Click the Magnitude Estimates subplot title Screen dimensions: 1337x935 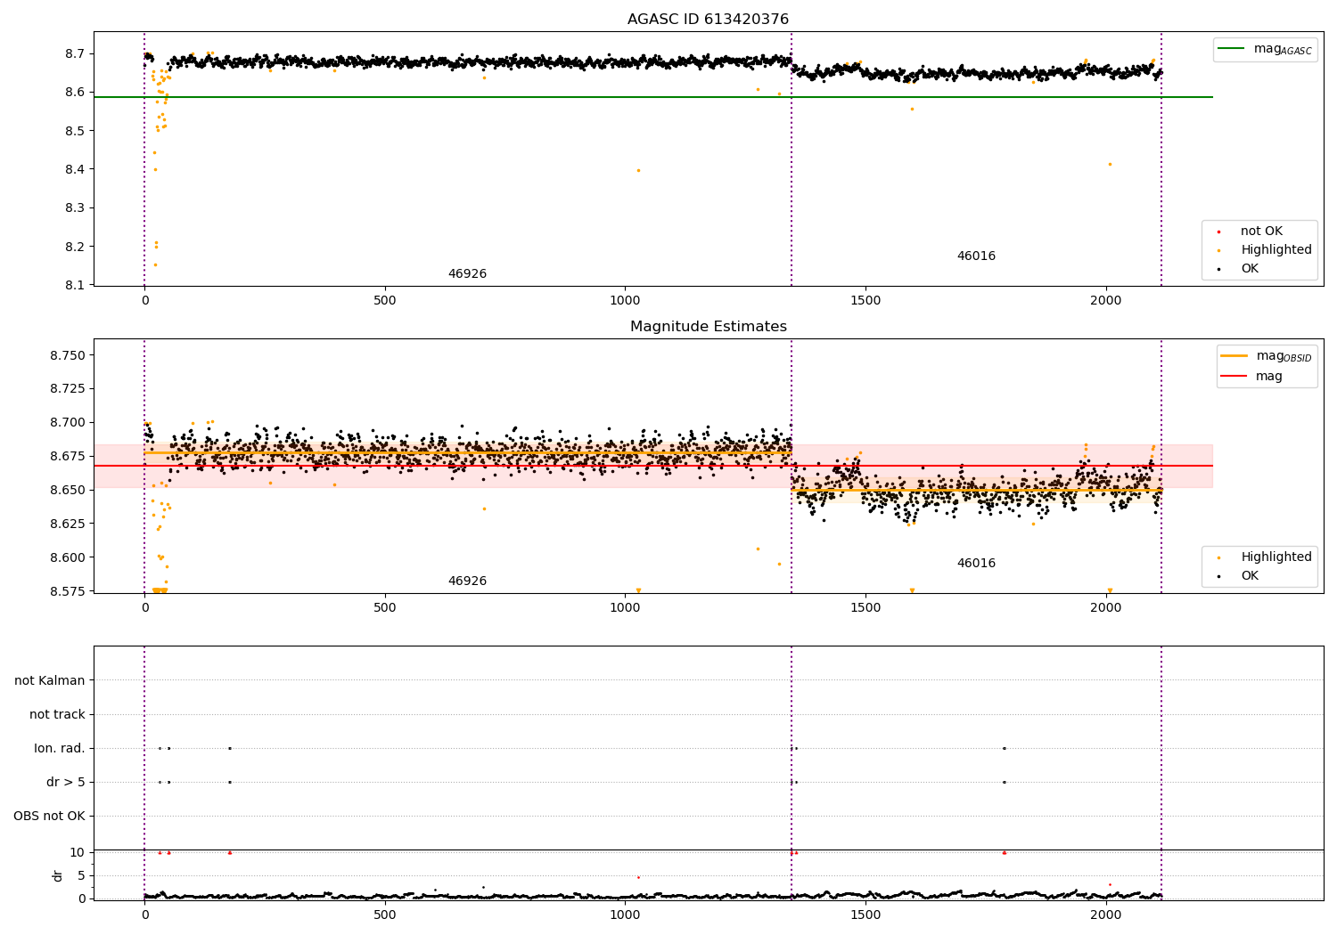pos(708,327)
